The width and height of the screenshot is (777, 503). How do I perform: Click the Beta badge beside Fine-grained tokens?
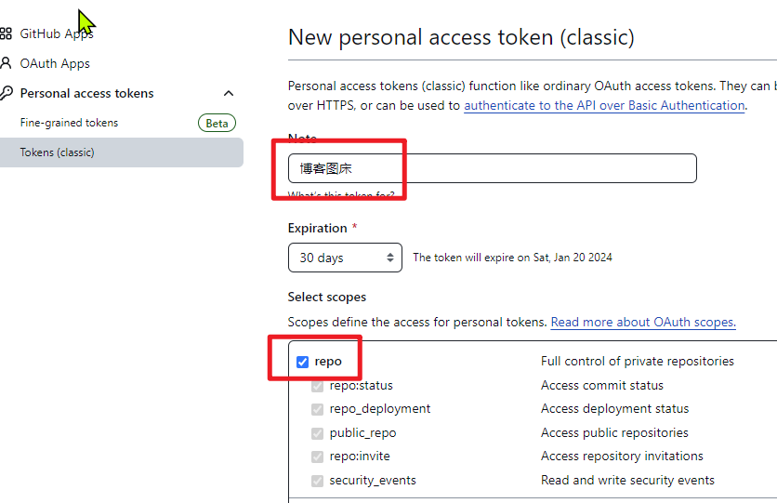coord(217,123)
